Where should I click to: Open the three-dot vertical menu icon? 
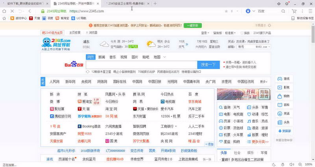tap(302, 11)
